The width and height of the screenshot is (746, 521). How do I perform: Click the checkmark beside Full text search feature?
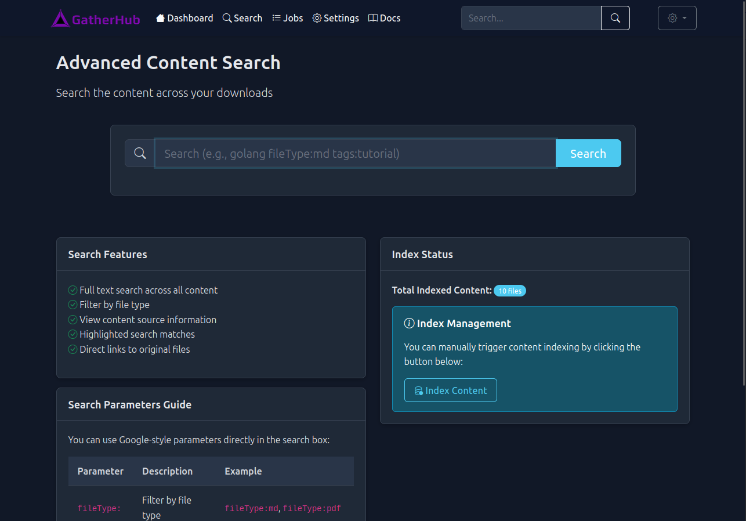(73, 290)
